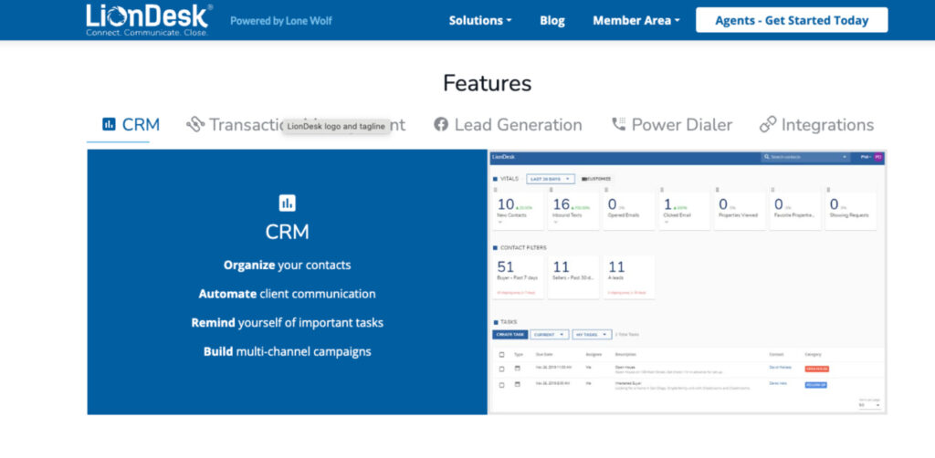935x458 pixels.
Task: Click the calendar type icon in Interested Buyer row
Action: (x=518, y=384)
